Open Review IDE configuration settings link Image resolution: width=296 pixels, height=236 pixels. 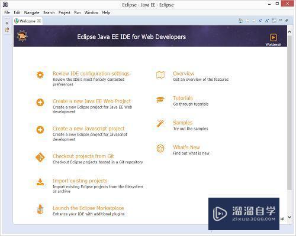[x=91, y=73]
